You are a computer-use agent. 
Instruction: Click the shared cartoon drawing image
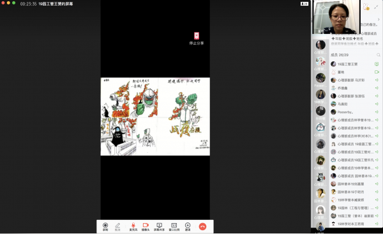point(155,116)
